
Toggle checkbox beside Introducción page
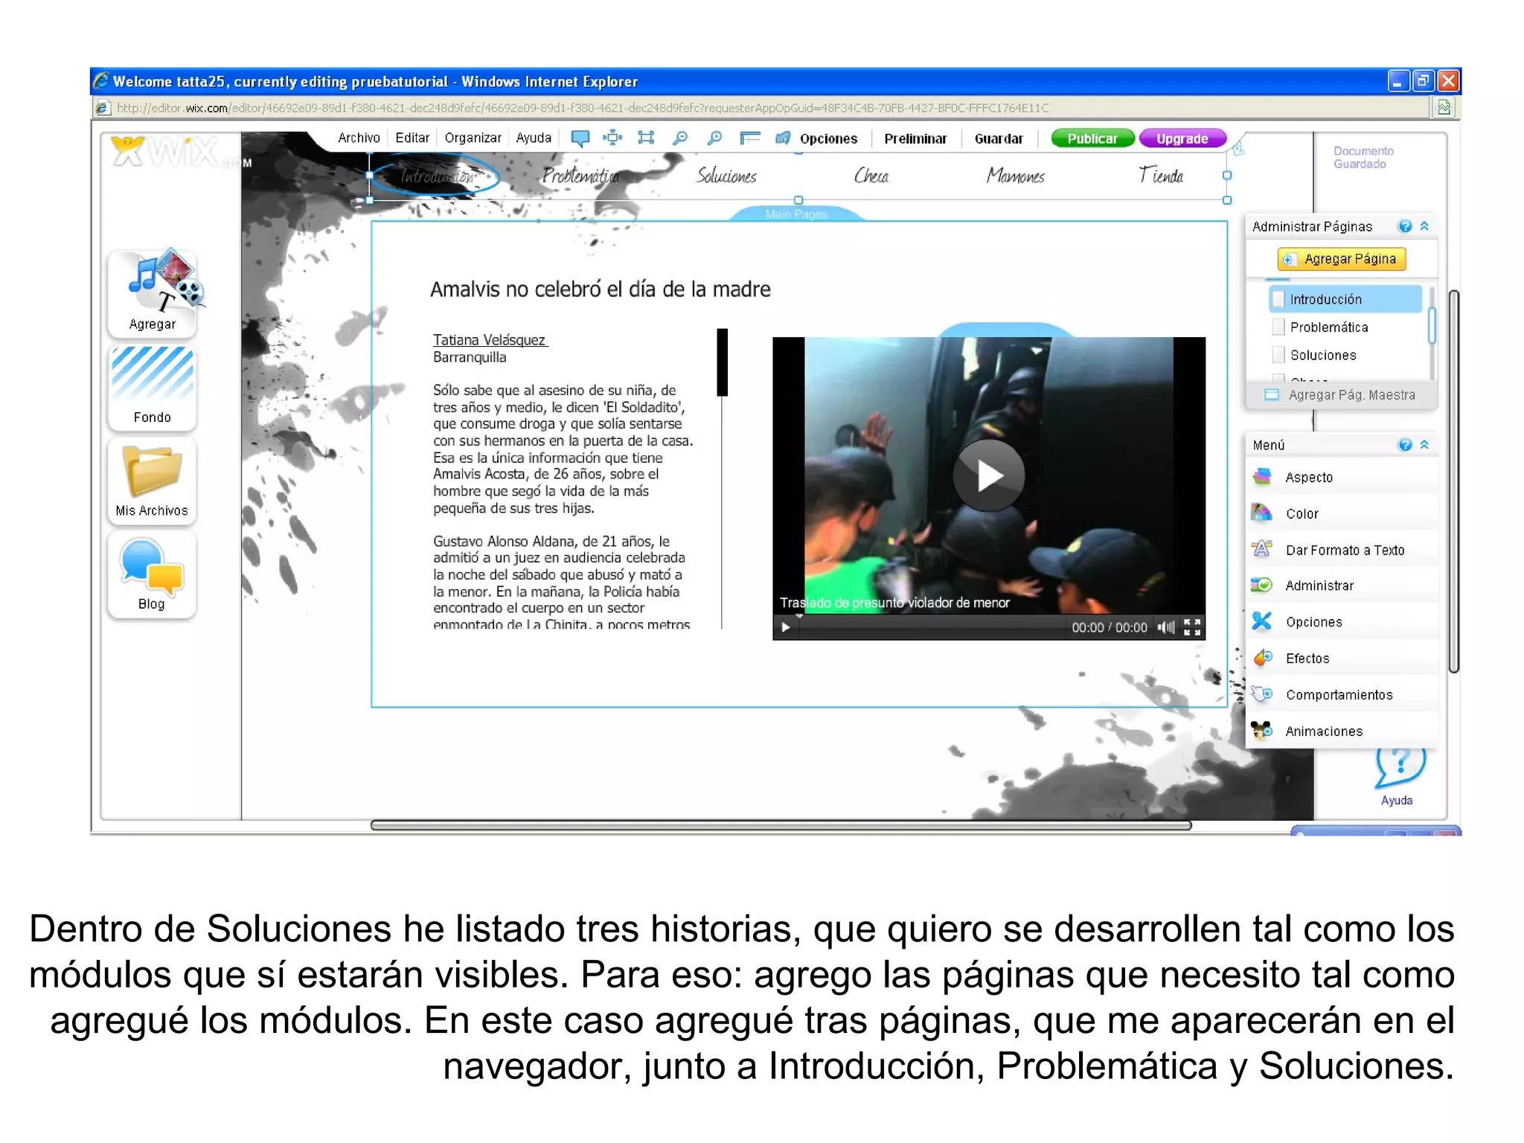point(1278,299)
